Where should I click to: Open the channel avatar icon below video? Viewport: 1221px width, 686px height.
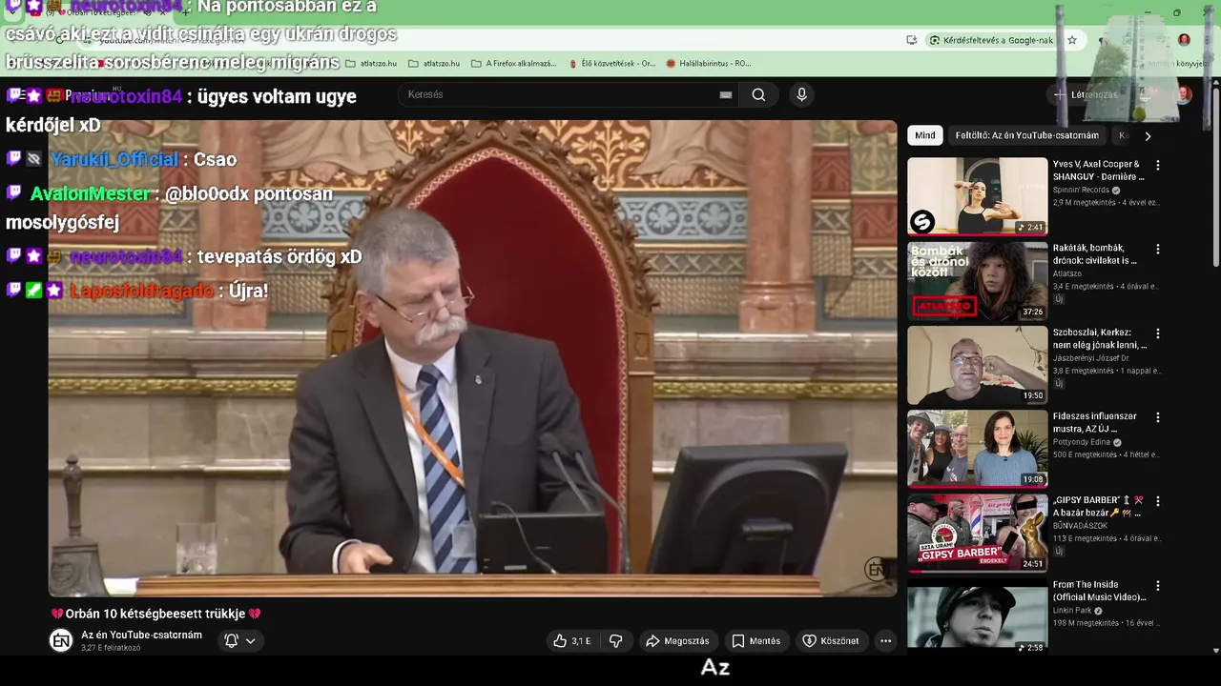click(61, 641)
